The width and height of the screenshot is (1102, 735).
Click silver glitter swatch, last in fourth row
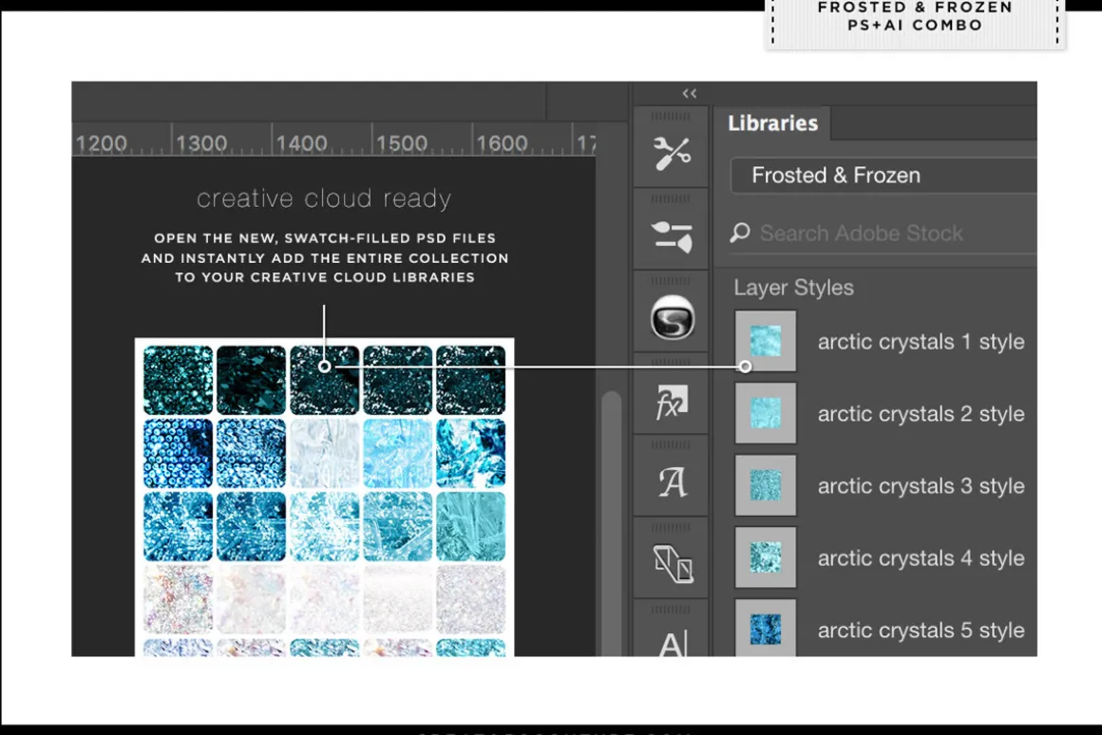(470, 599)
